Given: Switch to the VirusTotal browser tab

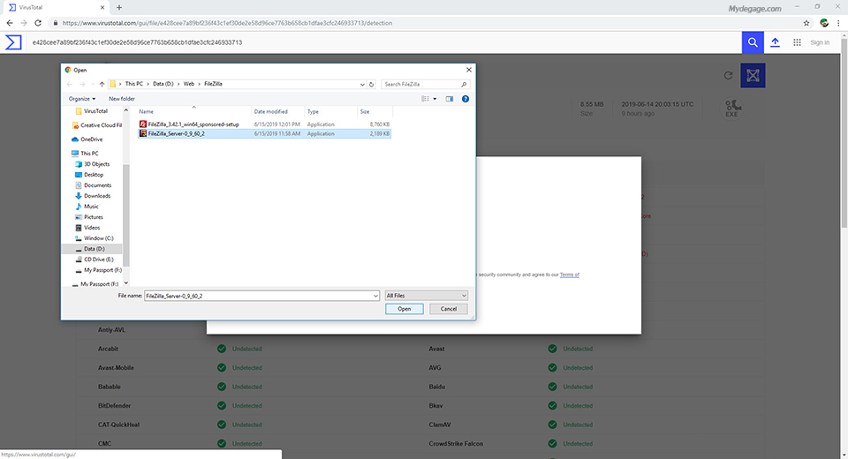Looking at the screenshot, I should coord(56,8).
